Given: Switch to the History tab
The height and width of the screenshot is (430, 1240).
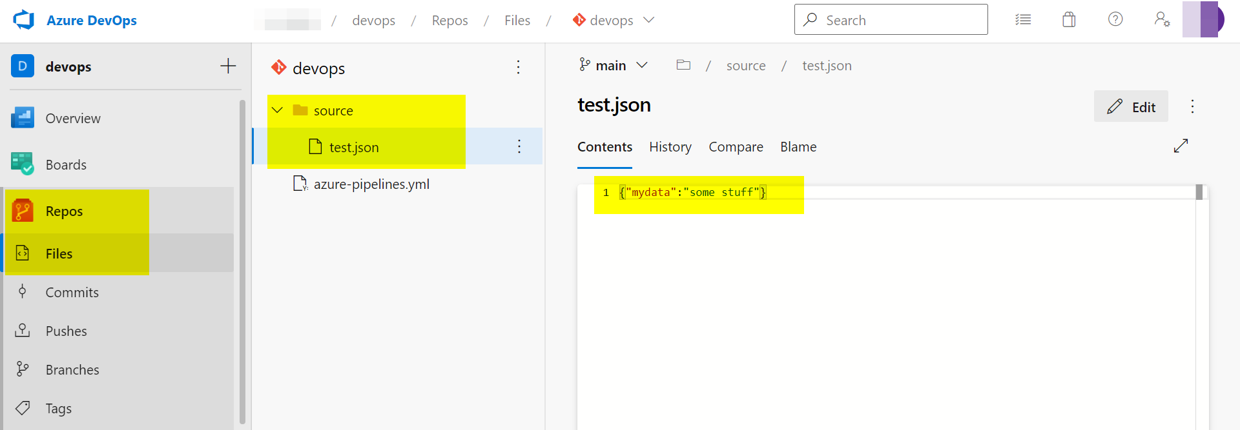Looking at the screenshot, I should [670, 147].
